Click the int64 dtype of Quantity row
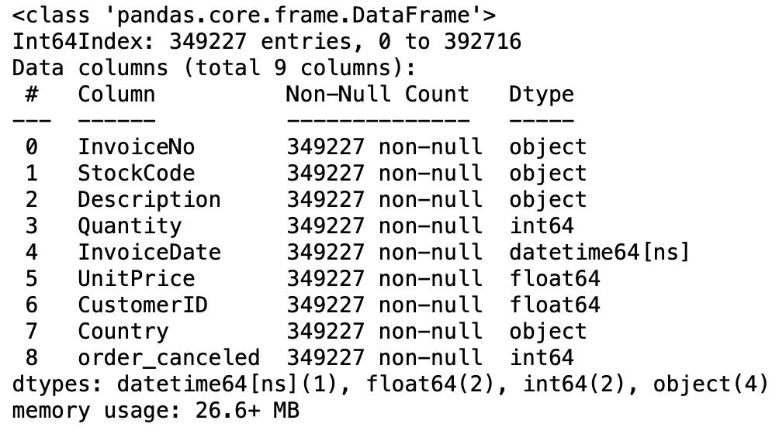The width and height of the screenshot is (779, 434). tap(542, 226)
